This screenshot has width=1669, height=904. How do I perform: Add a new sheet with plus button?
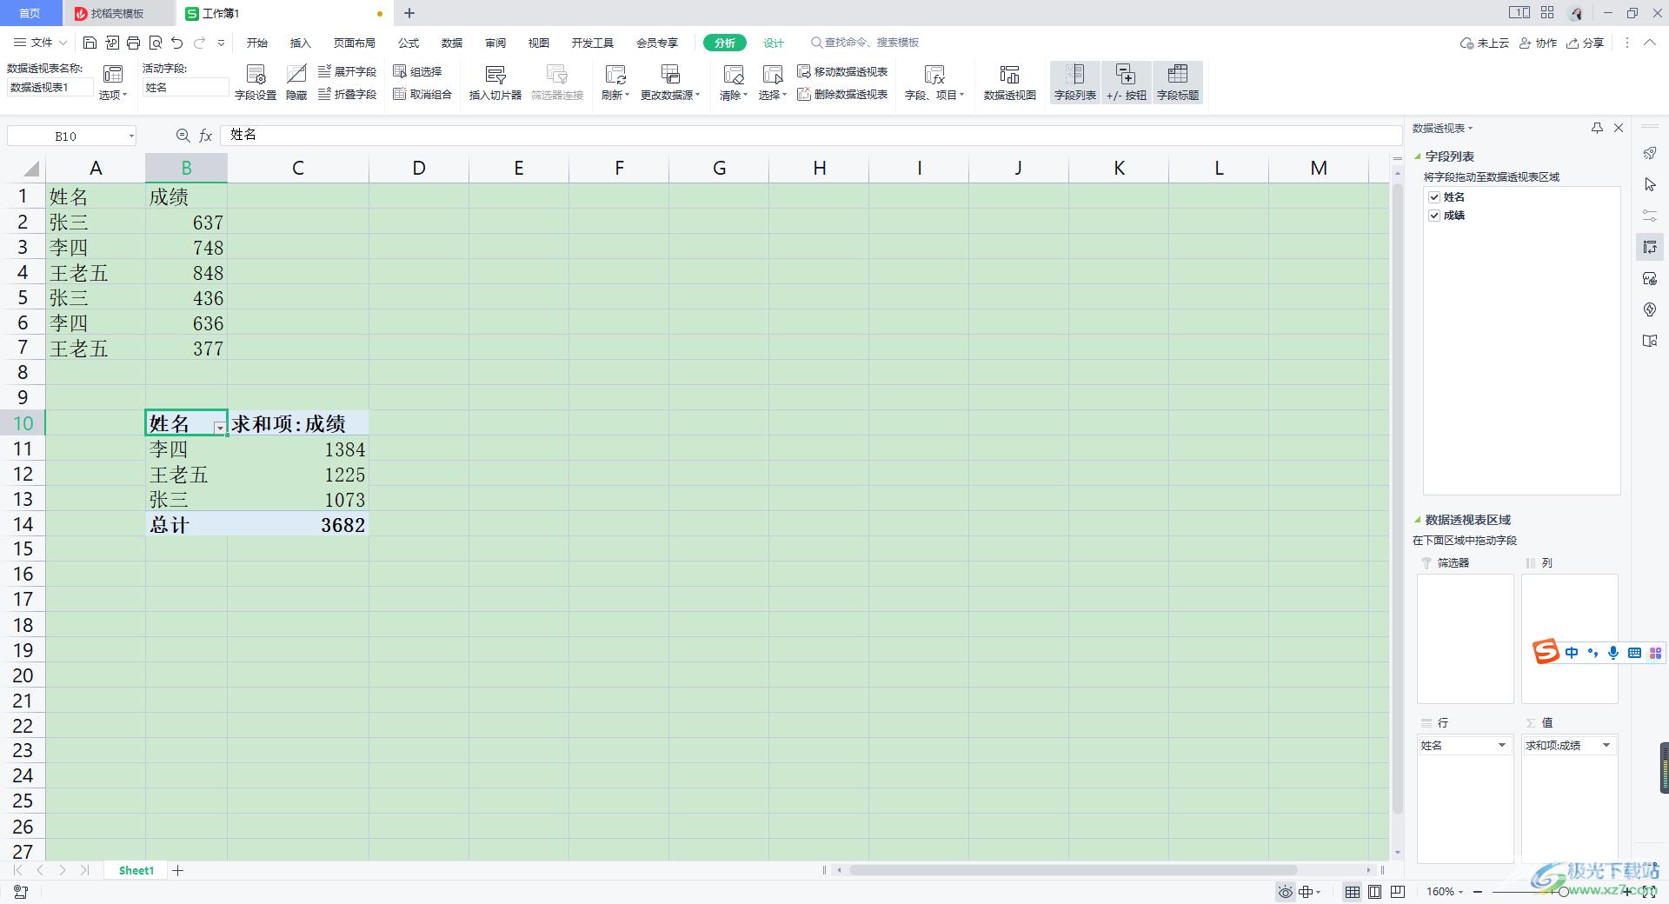coord(178,870)
